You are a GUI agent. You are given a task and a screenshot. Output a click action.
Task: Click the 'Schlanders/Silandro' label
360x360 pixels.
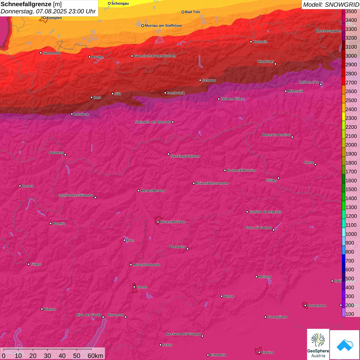pos(76,195)
